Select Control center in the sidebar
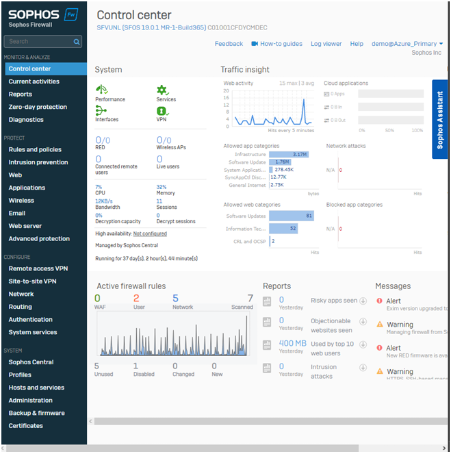Image resolution: width=451 pixels, height=454 pixels. (46, 69)
